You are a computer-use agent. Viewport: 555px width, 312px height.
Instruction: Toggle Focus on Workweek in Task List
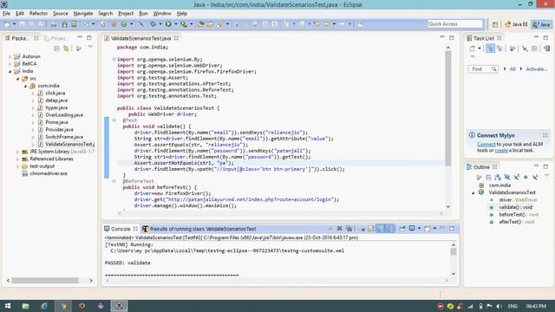tap(513, 49)
